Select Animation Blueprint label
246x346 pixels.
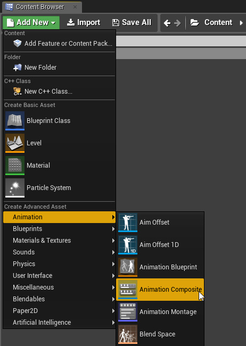tap(168, 267)
